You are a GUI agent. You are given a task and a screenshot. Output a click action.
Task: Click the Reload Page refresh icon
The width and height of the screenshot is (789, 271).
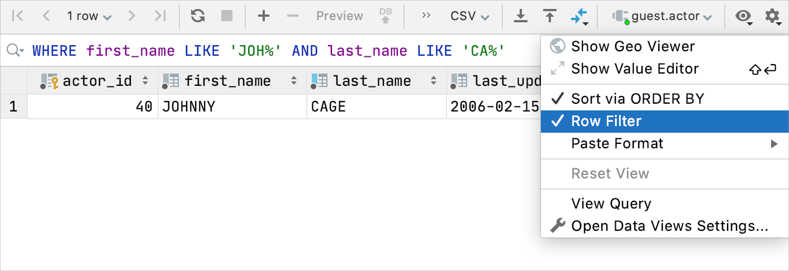(197, 16)
